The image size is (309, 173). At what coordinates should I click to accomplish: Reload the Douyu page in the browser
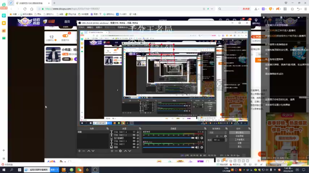coord(25,9)
